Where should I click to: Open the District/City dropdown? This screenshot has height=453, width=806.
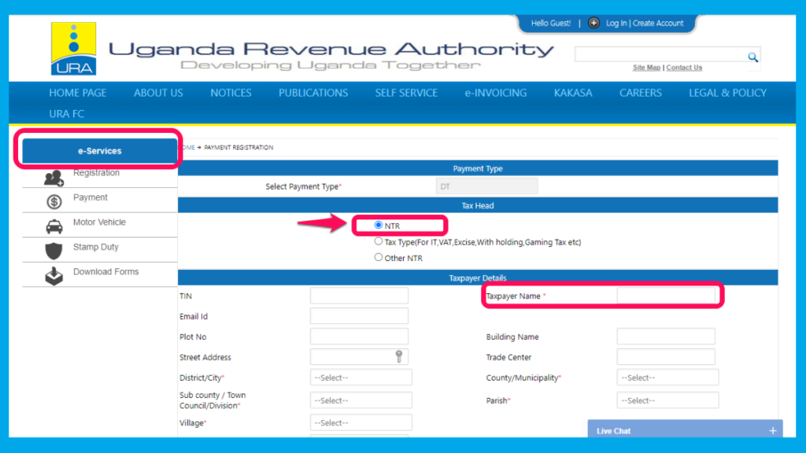(360, 377)
